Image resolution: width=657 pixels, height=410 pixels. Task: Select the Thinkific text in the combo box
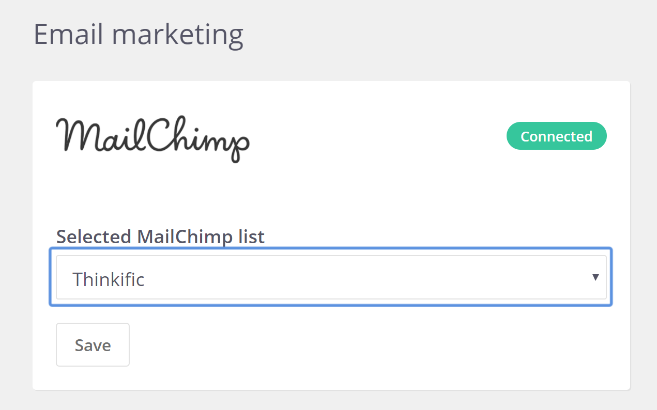(x=109, y=279)
